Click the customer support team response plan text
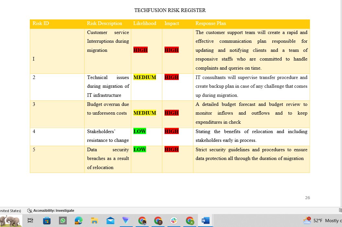 [x=251, y=50]
